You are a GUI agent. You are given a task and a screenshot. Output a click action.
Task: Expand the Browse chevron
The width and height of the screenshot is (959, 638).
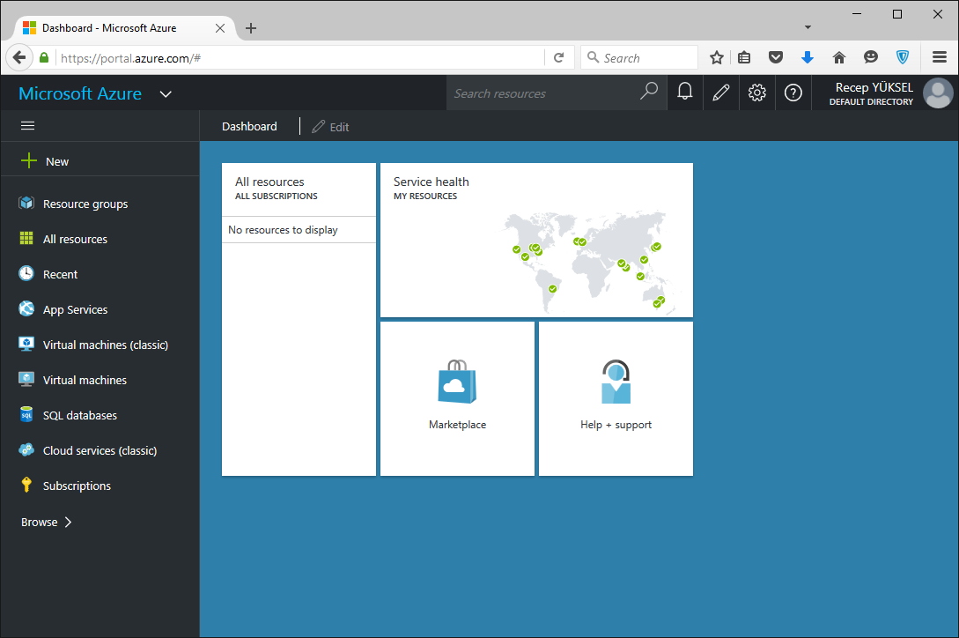(69, 523)
